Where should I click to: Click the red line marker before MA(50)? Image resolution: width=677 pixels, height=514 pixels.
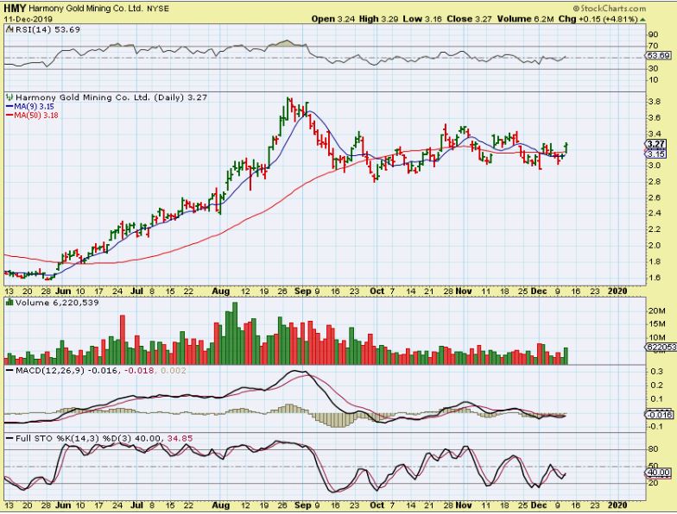tap(9, 116)
